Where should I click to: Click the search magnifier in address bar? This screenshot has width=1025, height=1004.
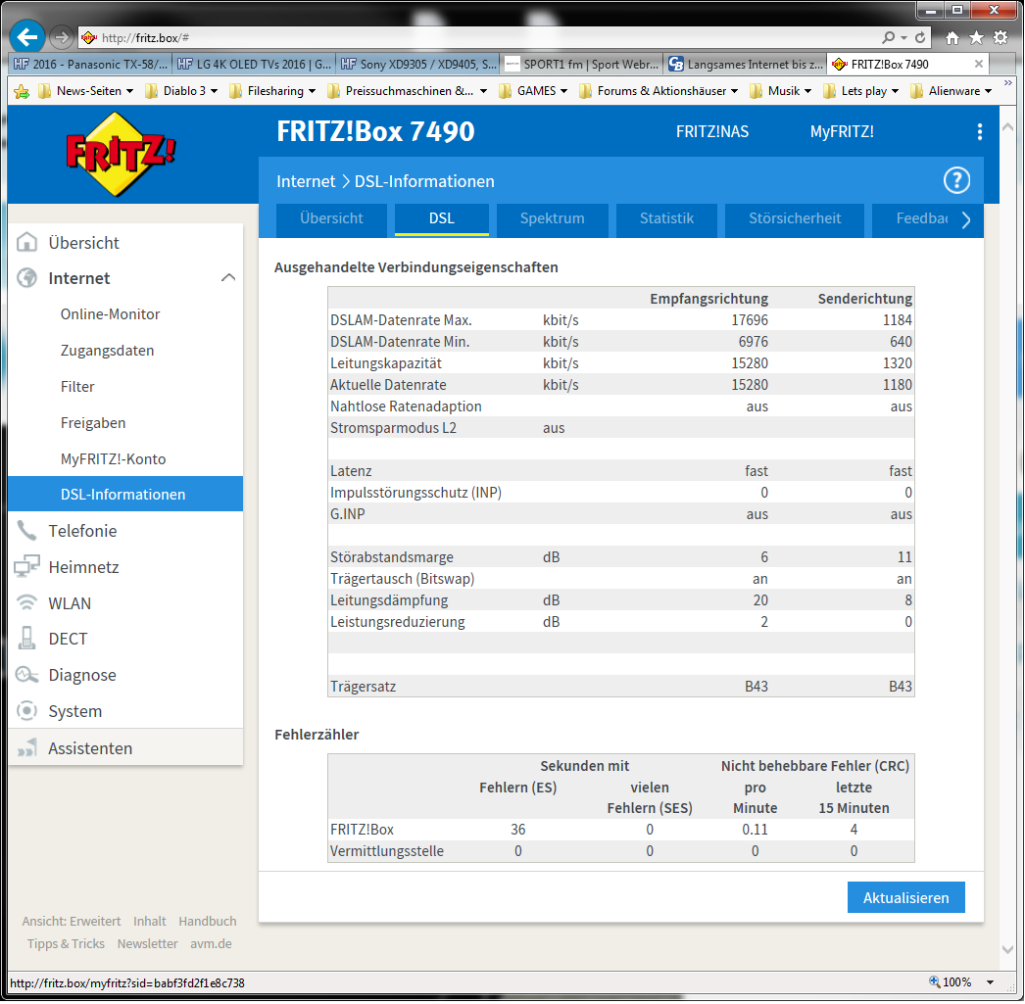[x=887, y=38]
